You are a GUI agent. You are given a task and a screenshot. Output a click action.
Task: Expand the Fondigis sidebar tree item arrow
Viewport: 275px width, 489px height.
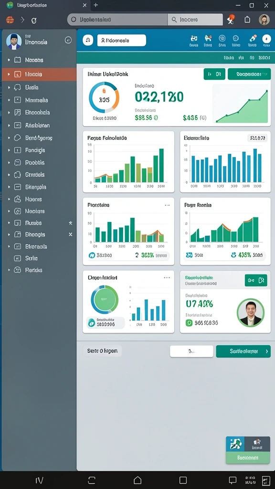tap(9, 150)
